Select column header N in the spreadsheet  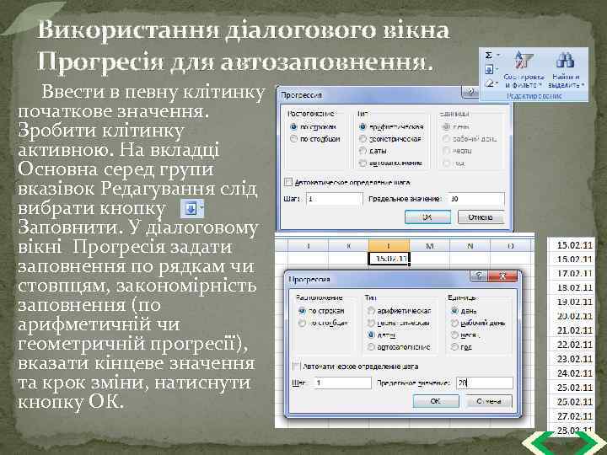pyautogui.click(x=470, y=246)
